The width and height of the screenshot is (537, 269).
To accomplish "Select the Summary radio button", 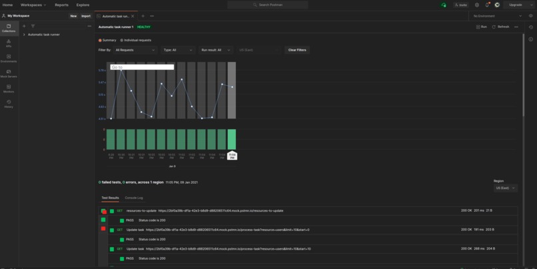I will coord(100,41).
